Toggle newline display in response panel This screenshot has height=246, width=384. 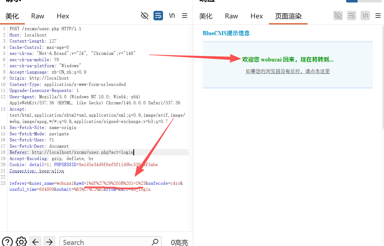pos(365,16)
